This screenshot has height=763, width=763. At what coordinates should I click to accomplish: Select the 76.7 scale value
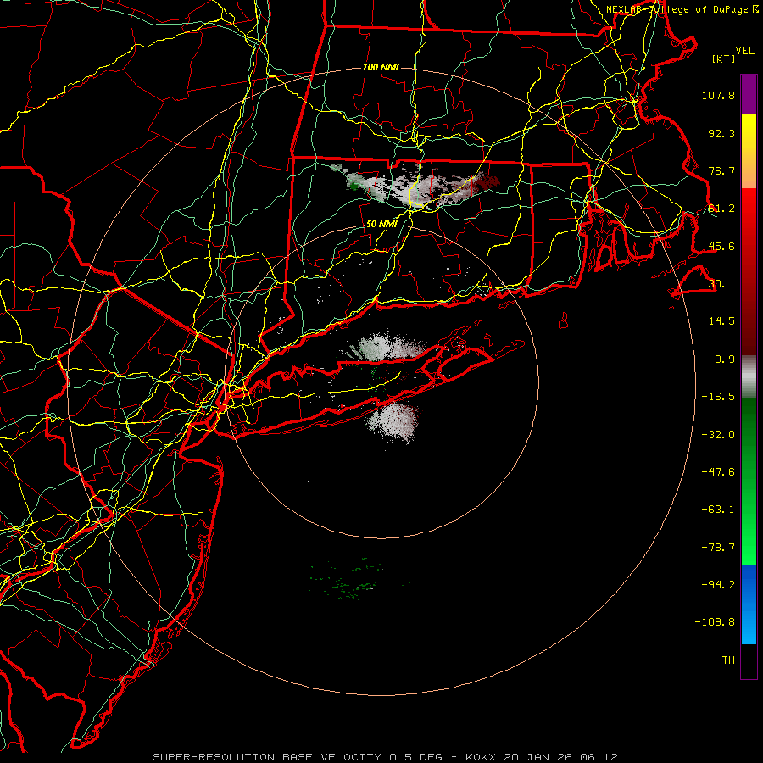(x=721, y=170)
